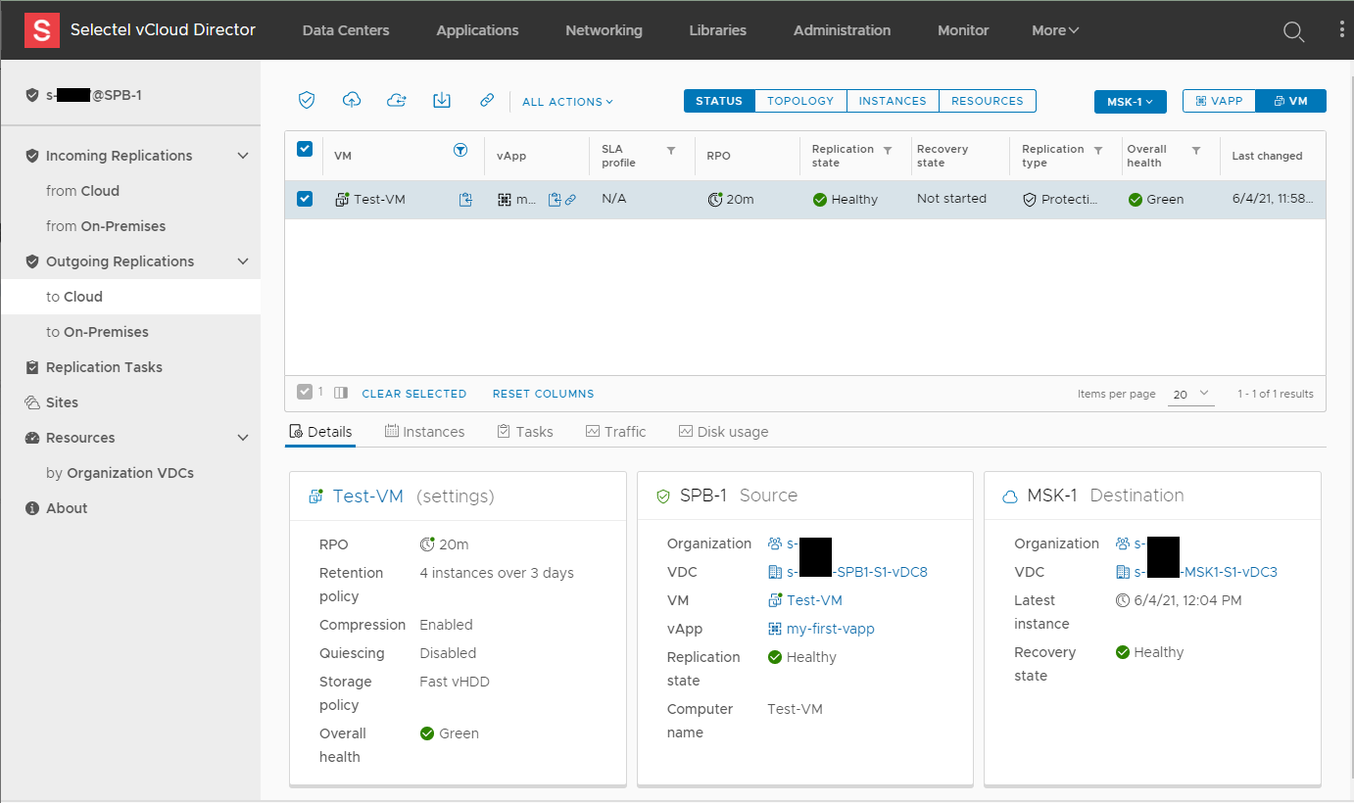Viewport: 1354px width, 803px height.
Task: Select from Cloud under Incoming Replications
Action: pos(82,191)
